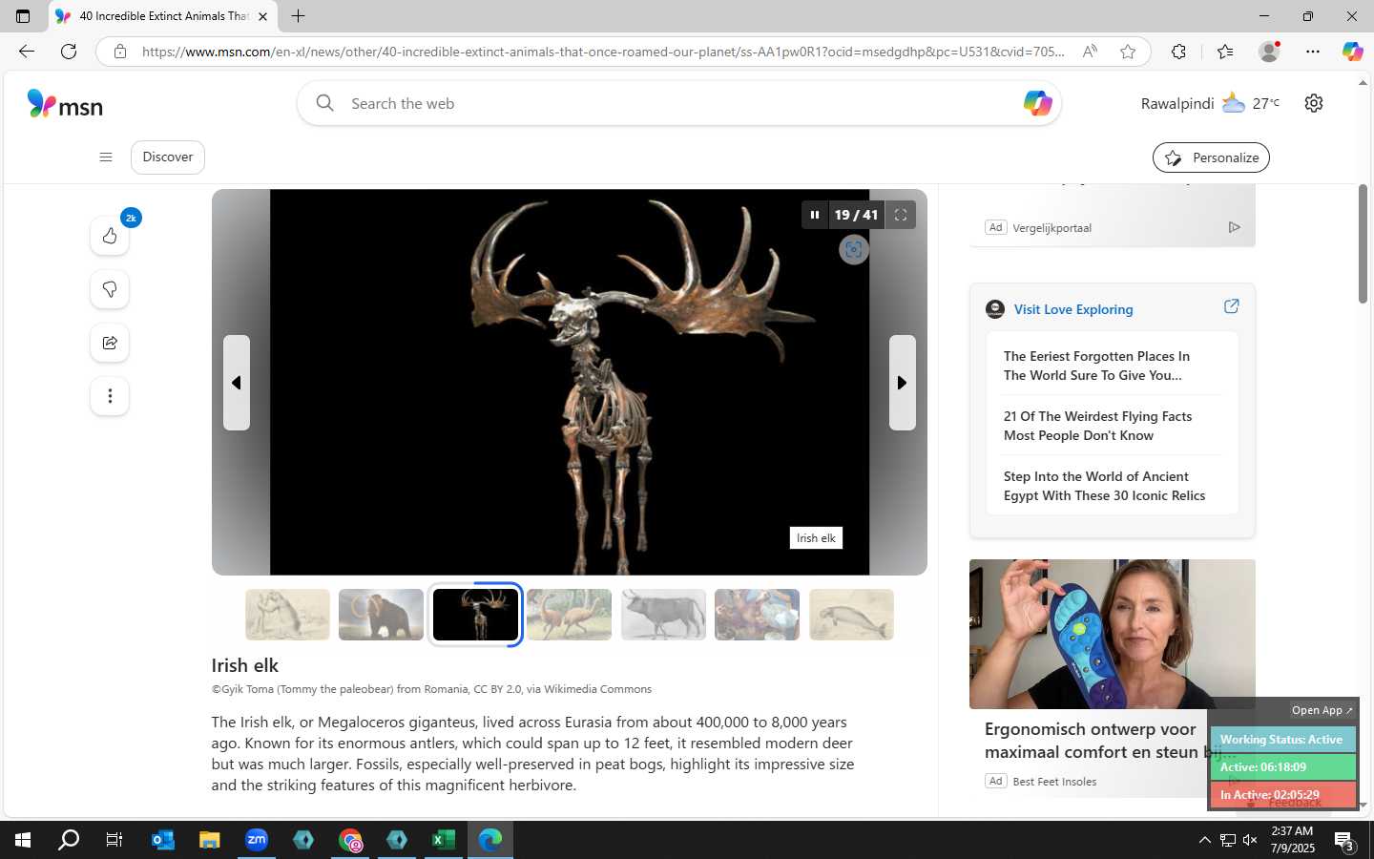Select the 40 Incredible Extinct Animals tab
The height and width of the screenshot is (859, 1374).
162,16
